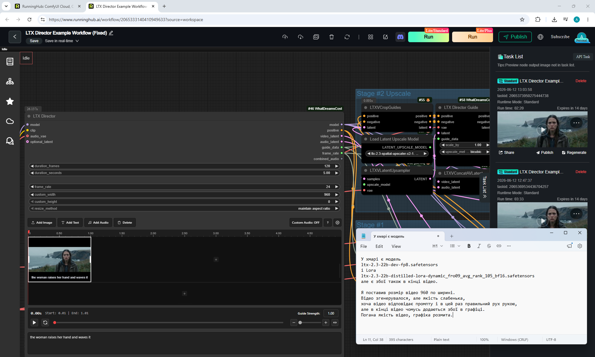This screenshot has height=357, width=595.
Task: Insert a link in Notepad
Action: click(499, 246)
